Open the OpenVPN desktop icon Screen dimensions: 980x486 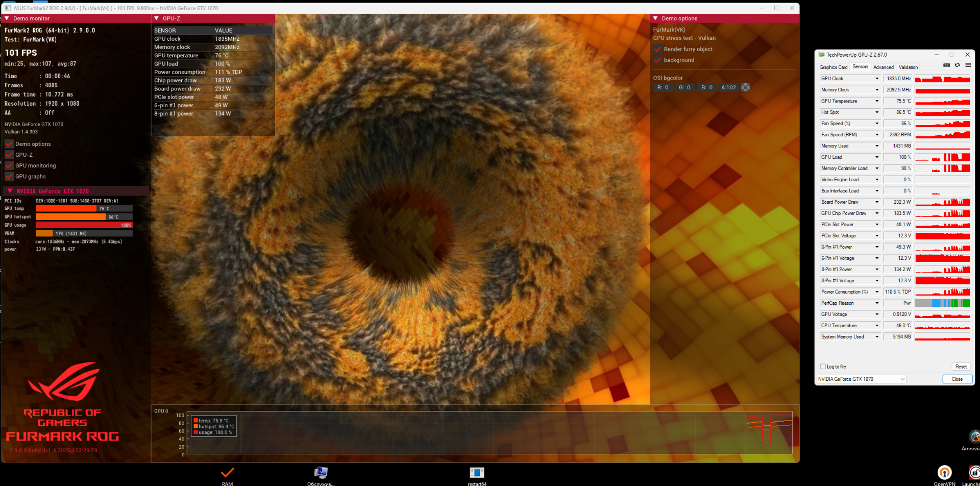944,472
